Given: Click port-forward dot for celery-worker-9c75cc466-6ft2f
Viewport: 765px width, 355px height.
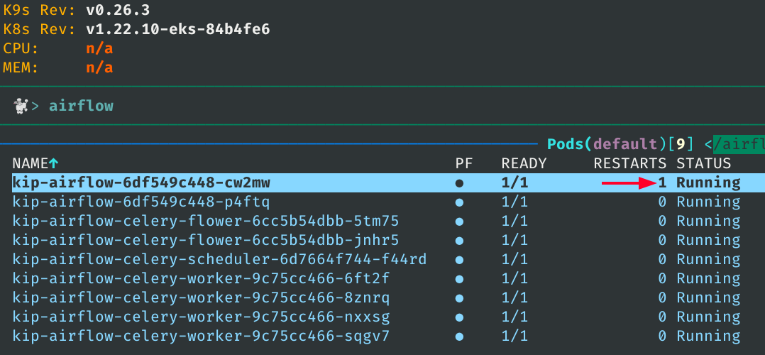Looking at the screenshot, I should [x=459, y=279].
